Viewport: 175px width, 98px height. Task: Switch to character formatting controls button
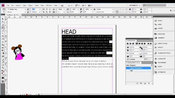(4, 9)
